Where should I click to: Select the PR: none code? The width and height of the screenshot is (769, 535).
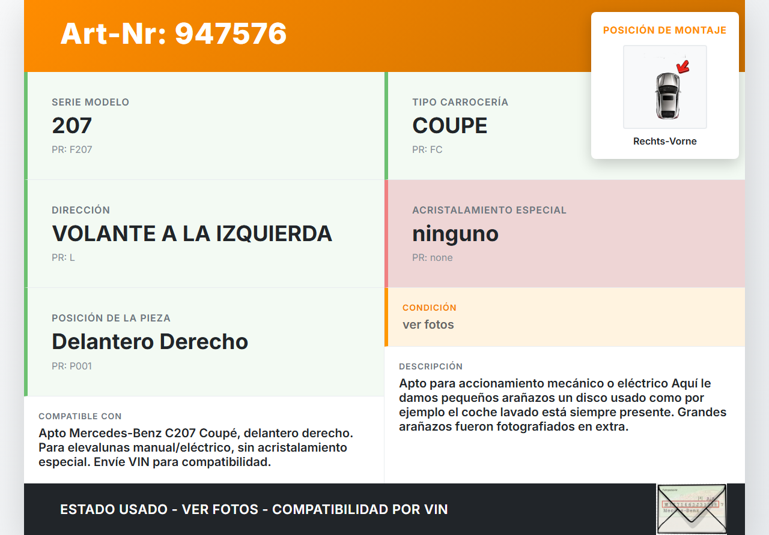(433, 257)
